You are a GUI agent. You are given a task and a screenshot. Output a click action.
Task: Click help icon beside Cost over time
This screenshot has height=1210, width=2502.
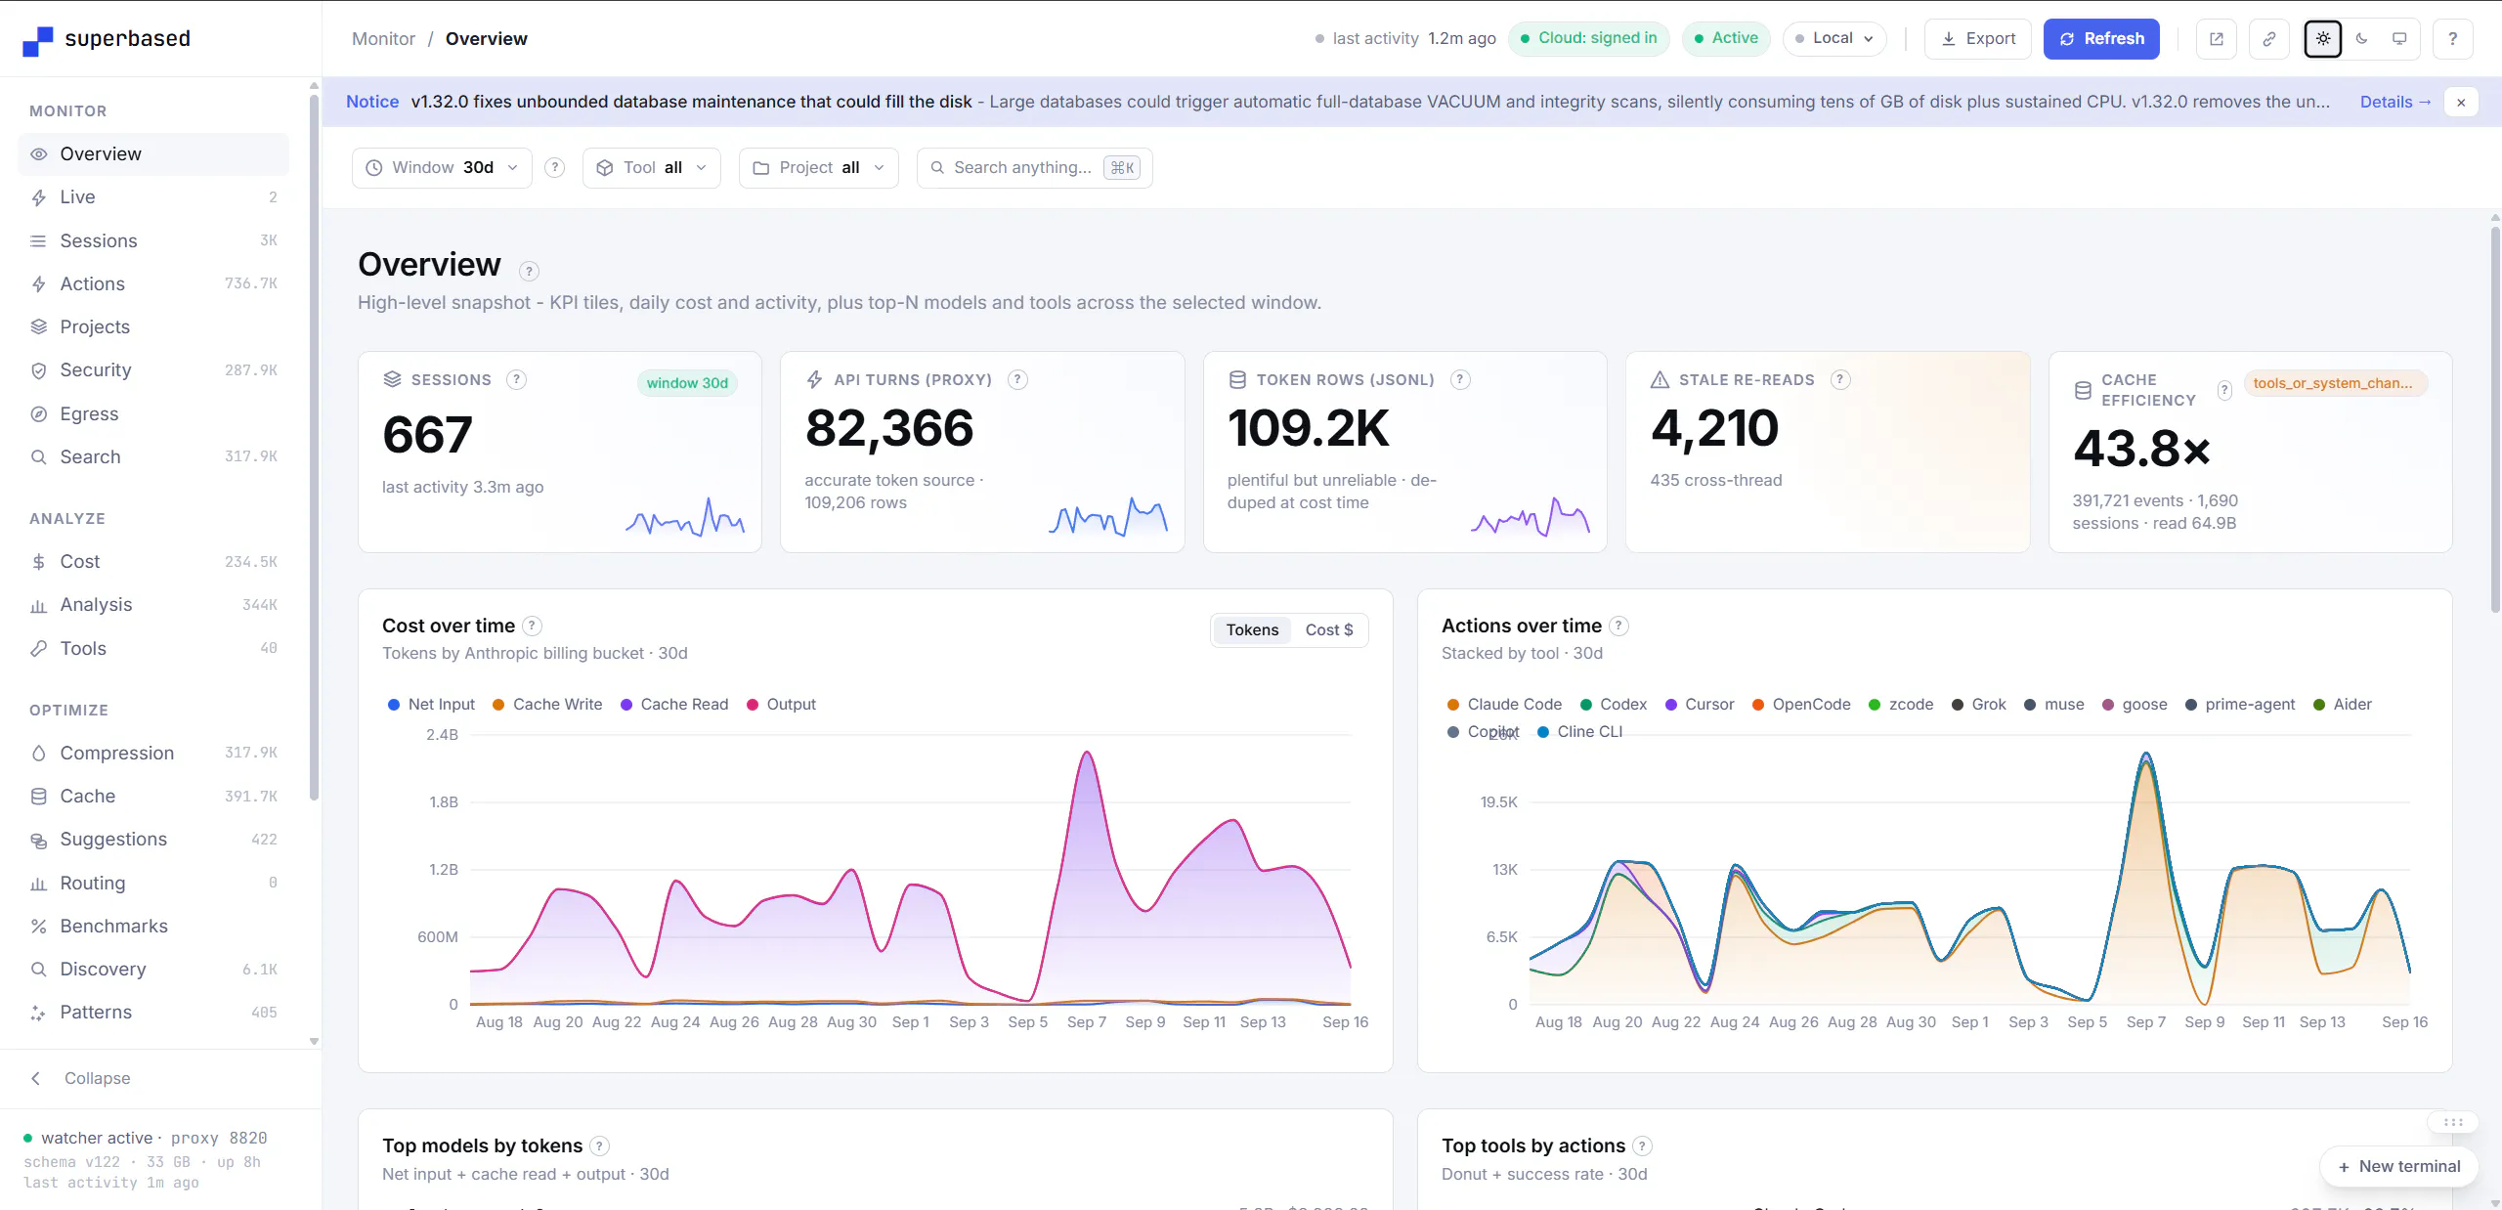click(x=532, y=626)
